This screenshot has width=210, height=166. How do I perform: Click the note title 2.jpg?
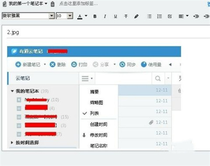13,32
